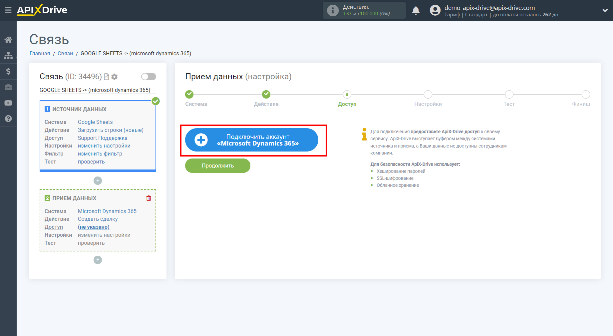The height and width of the screenshot is (336, 613).
Task: Click receiver изменить настройки text
Action: (x=104, y=235)
